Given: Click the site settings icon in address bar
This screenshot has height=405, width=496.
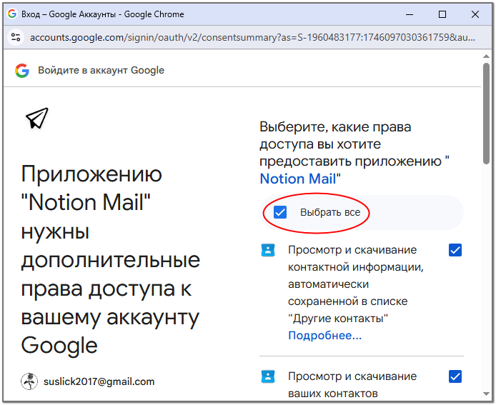Looking at the screenshot, I should pos(16,37).
